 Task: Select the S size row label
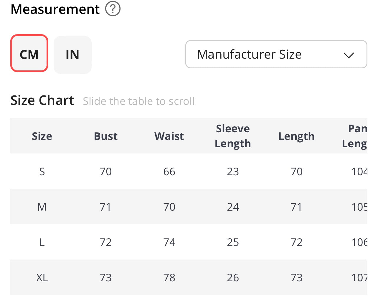pos(42,171)
